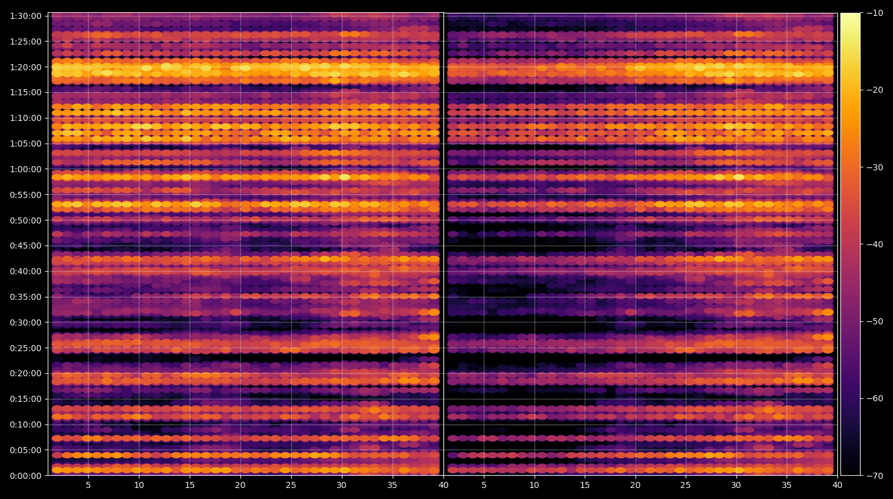
Task: Click the inferno colorbar scale
Action: [x=850, y=244]
